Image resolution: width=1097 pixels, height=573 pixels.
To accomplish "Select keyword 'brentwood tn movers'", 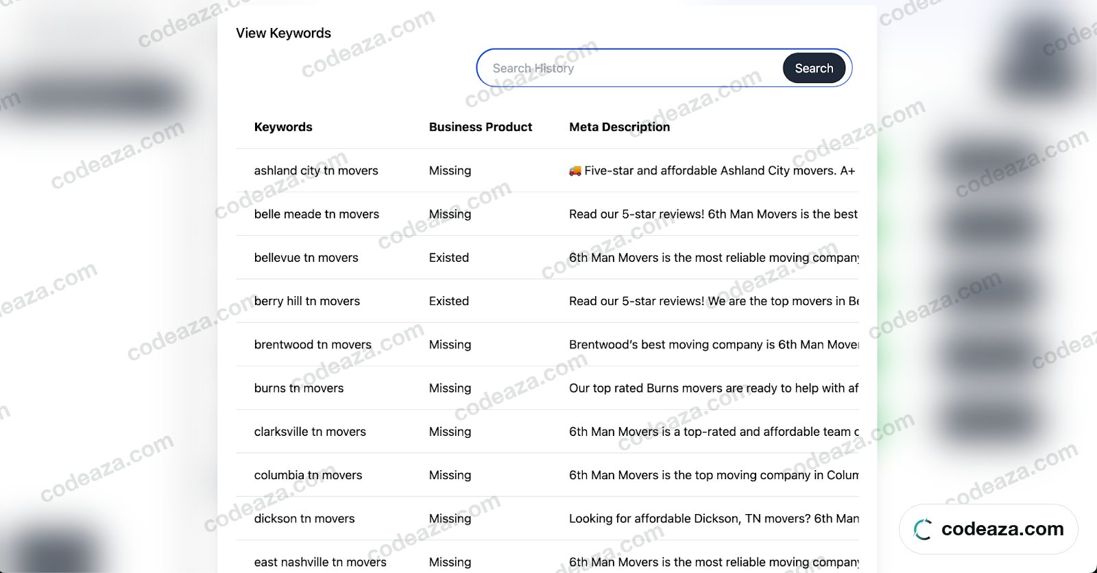I will (x=313, y=345).
